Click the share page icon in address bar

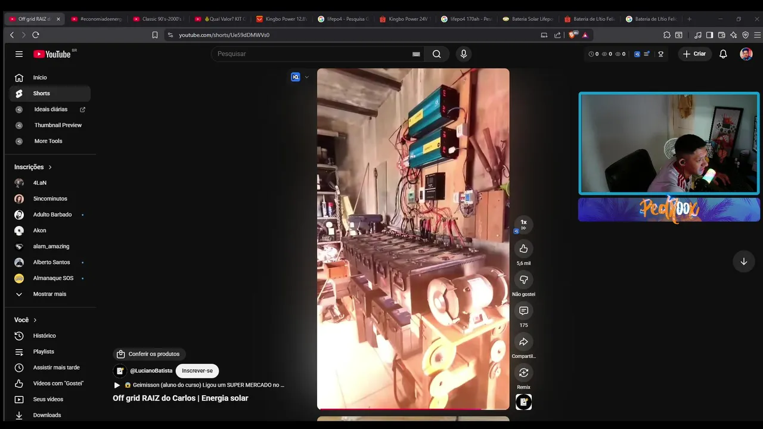pyautogui.click(x=557, y=35)
